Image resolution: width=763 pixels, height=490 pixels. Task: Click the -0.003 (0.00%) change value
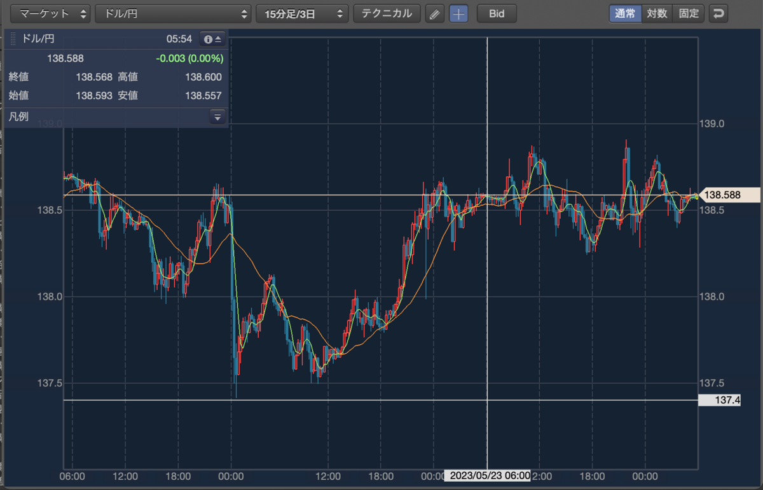pos(189,59)
